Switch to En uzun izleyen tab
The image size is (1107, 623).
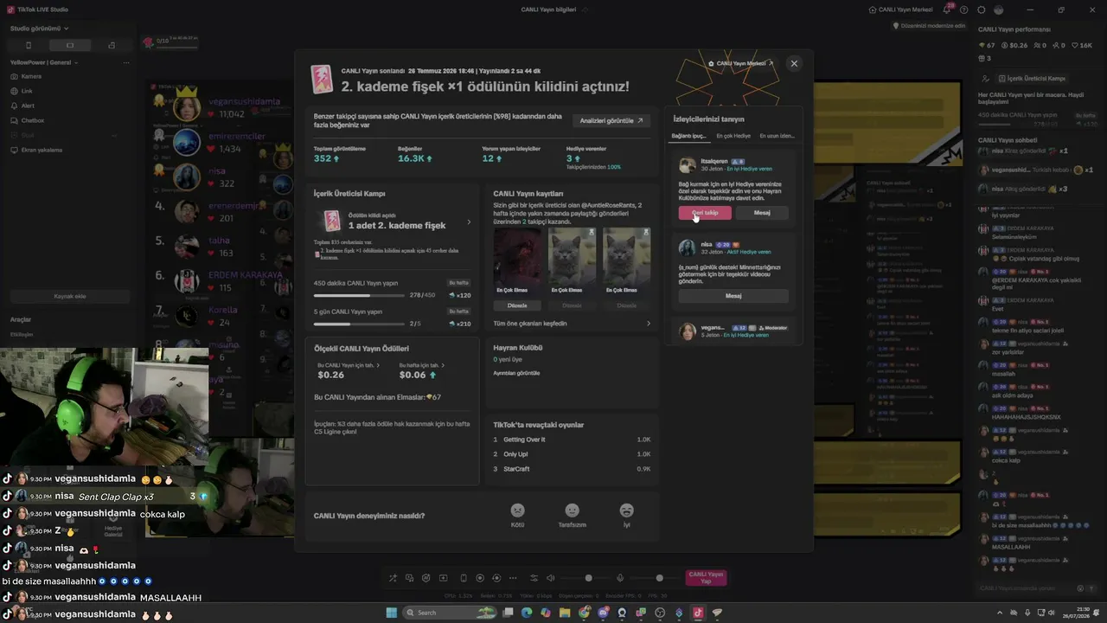[x=777, y=136]
